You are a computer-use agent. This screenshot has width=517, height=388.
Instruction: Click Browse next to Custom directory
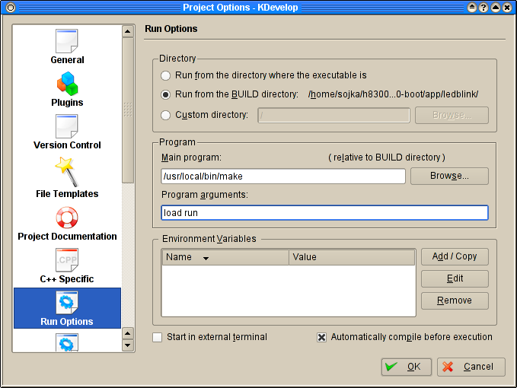(x=452, y=115)
